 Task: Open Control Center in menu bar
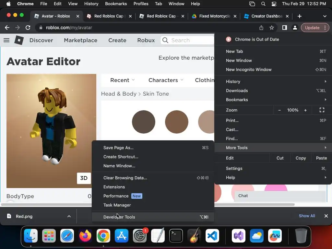click(274, 4)
